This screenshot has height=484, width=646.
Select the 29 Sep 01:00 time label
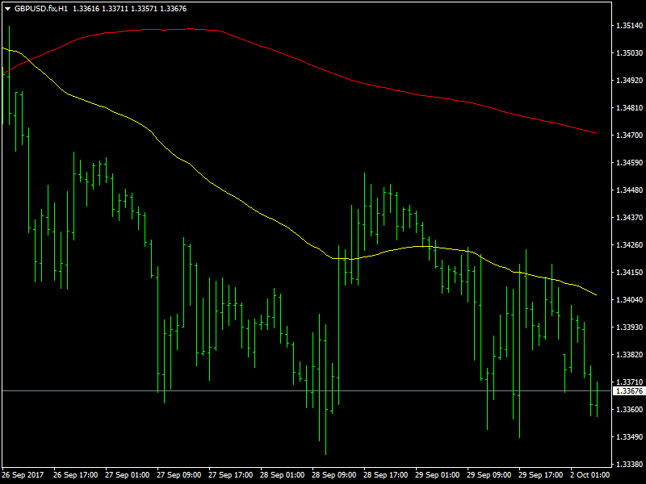click(438, 475)
